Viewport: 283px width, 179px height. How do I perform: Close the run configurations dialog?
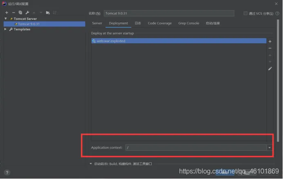pos(276,4)
